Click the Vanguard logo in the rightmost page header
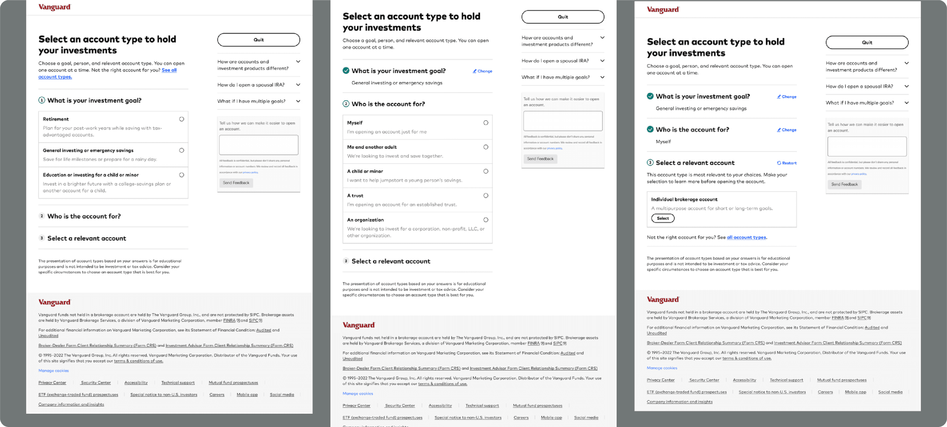The width and height of the screenshot is (947, 427). point(663,10)
